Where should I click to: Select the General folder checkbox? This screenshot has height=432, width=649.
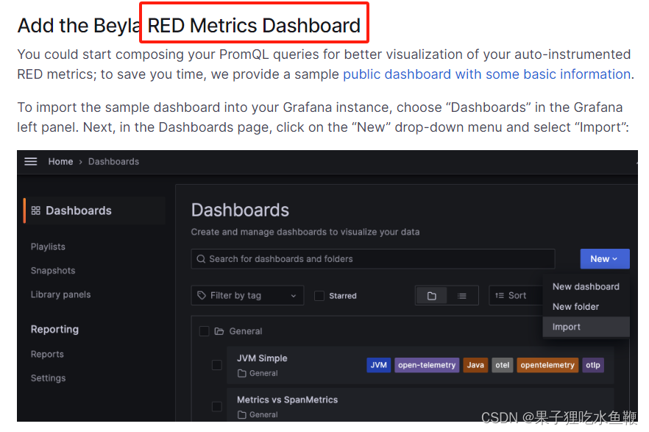click(204, 331)
